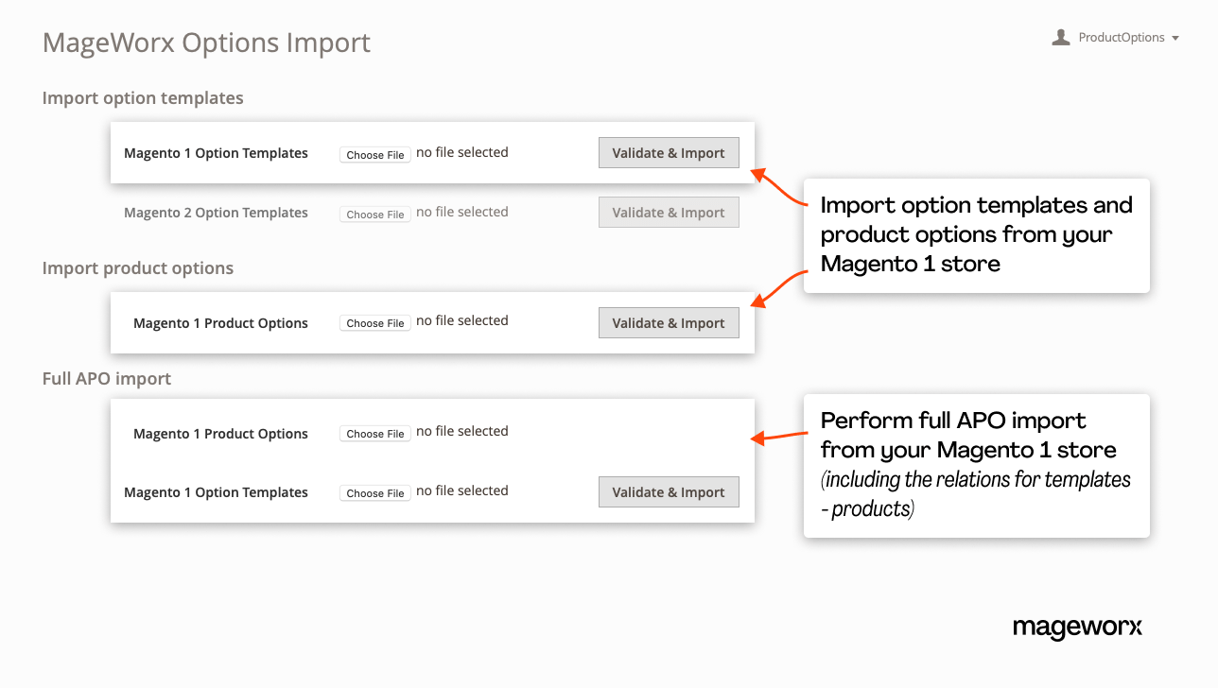Click Choose File under Import product options
This screenshot has height=688, width=1218.
click(x=374, y=322)
